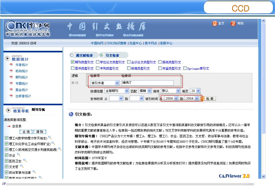Click the 全选 select all button
The width and height of the screenshot is (275, 187).
[26, 132]
